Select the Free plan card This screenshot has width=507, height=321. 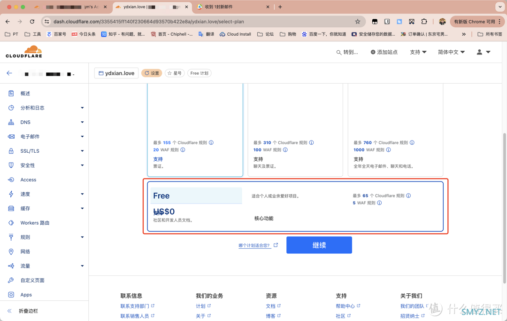pyautogui.click(x=295, y=206)
